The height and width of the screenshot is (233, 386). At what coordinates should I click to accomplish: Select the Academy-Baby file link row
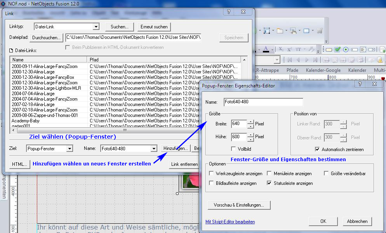26,121
